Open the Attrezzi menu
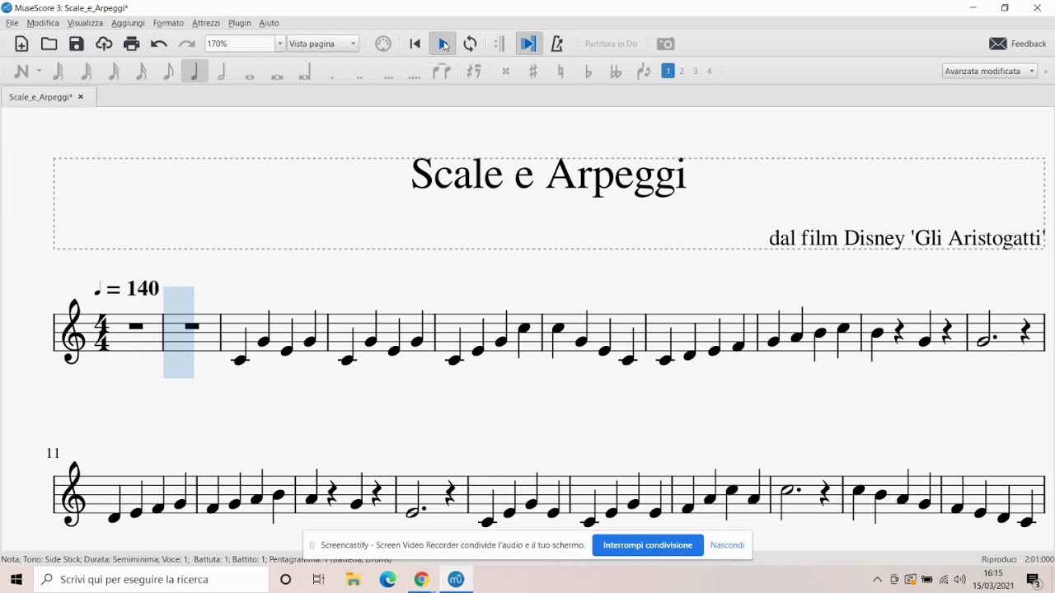 206,23
